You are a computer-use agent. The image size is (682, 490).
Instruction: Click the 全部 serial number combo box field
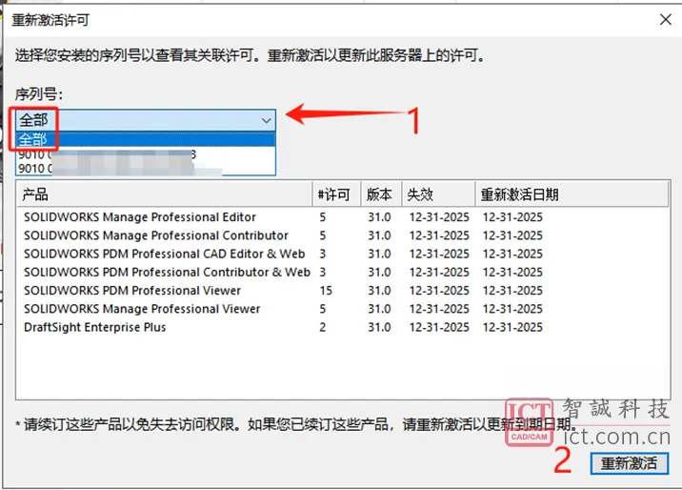pyautogui.click(x=146, y=120)
